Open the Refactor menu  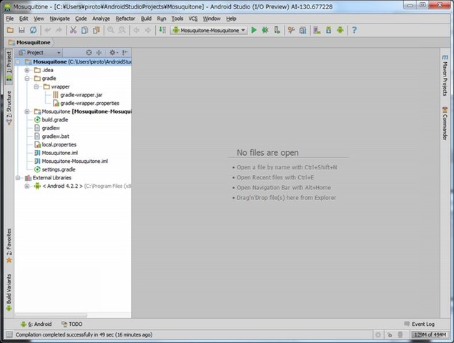click(x=125, y=18)
